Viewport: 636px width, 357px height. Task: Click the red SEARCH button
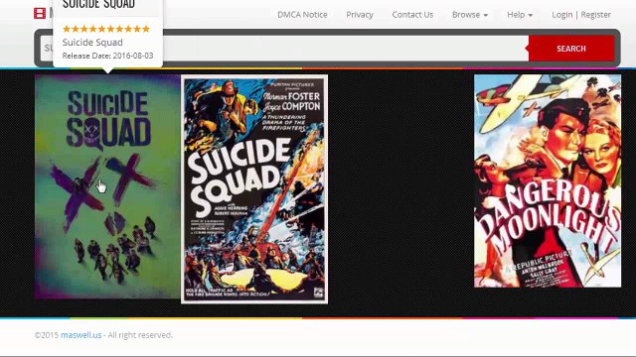tap(571, 49)
